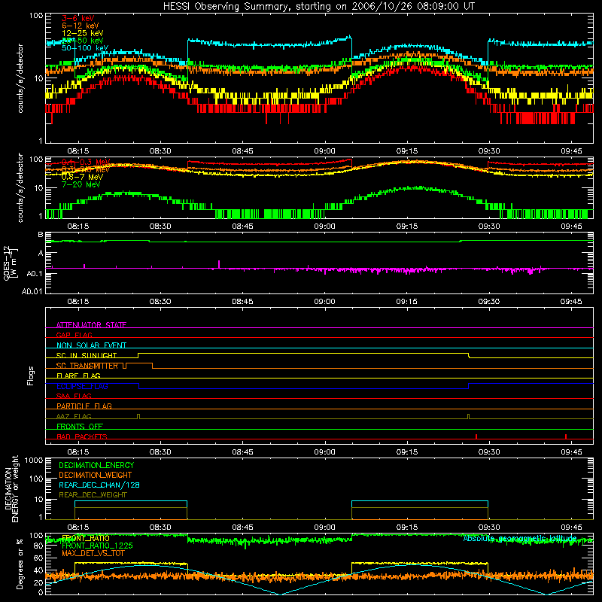602x602 pixels.
Task: Click the 'Degrees or %' axis title
Action: (20, 564)
